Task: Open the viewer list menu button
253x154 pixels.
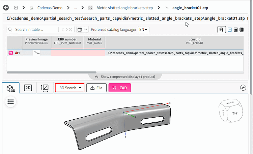Action: coord(11,102)
